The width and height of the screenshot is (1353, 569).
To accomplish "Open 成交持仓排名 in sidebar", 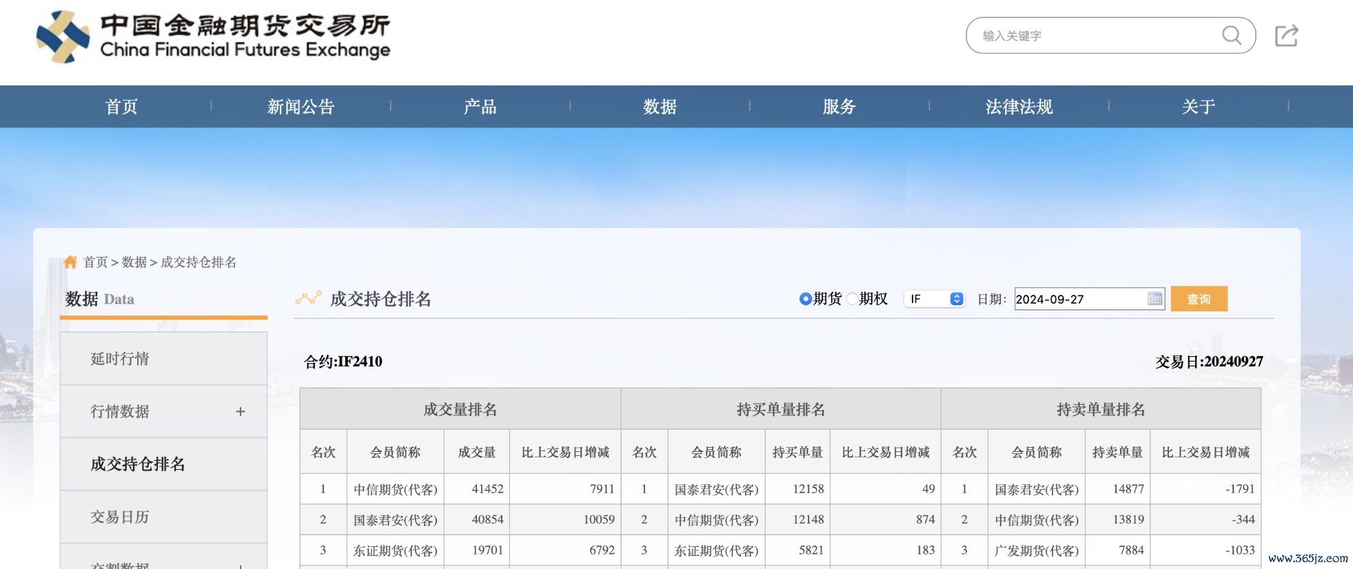I will (x=163, y=464).
